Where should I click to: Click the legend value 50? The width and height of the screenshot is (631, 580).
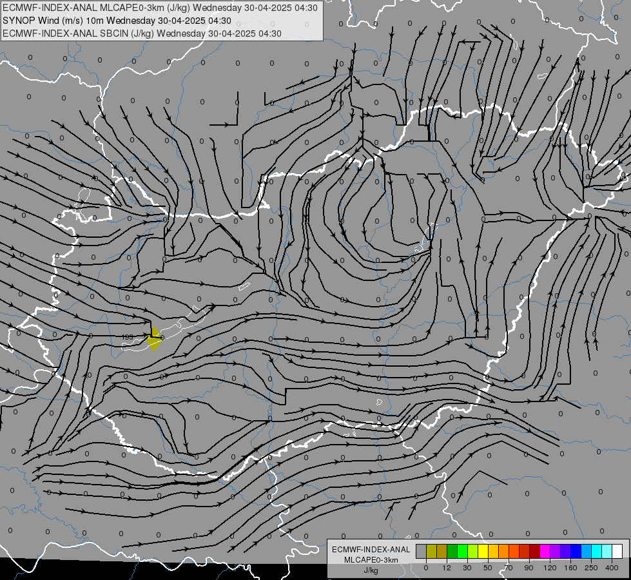(488, 568)
